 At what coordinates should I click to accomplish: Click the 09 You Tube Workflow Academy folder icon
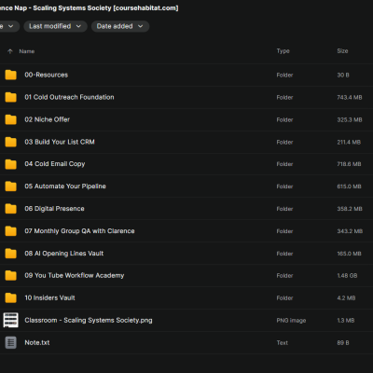click(11, 276)
